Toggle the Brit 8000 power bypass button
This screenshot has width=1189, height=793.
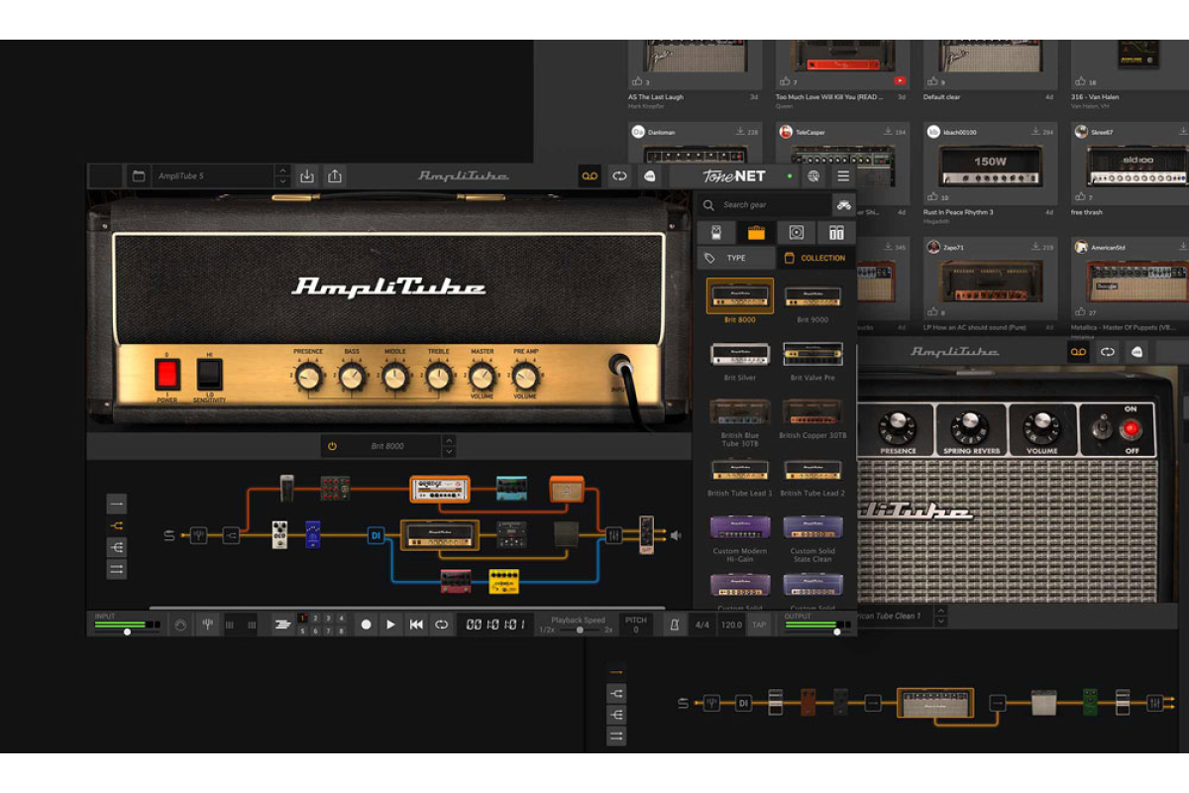tap(332, 446)
